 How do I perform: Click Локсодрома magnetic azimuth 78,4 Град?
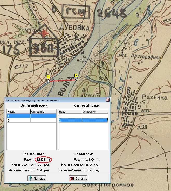pos(92,170)
